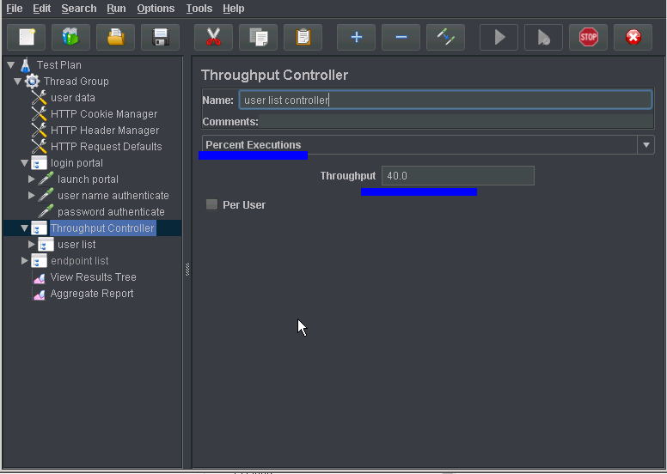667x474 pixels.
Task: Click the HTTP Header Manager icon
Action: coord(39,130)
